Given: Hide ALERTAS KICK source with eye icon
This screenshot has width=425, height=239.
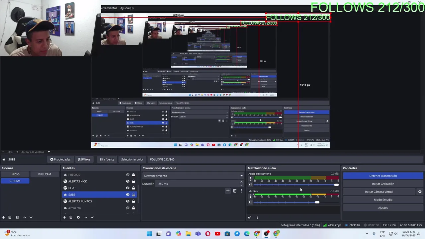Looking at the screenshot, I should coord(127,181).
